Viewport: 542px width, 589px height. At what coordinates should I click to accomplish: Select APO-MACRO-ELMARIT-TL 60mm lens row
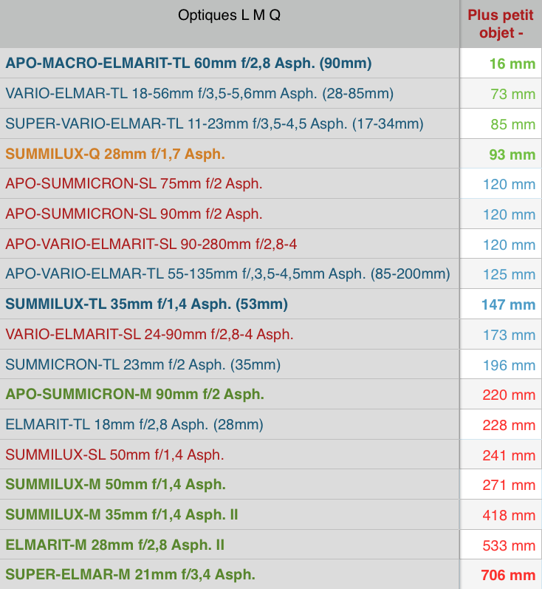click(188, 63)
